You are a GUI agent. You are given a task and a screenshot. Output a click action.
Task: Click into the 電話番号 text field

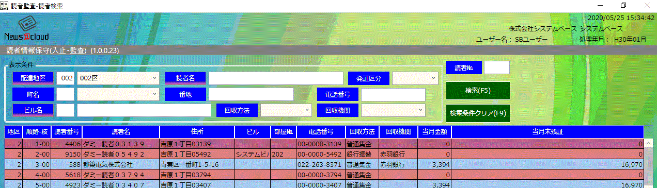[393, 94]
